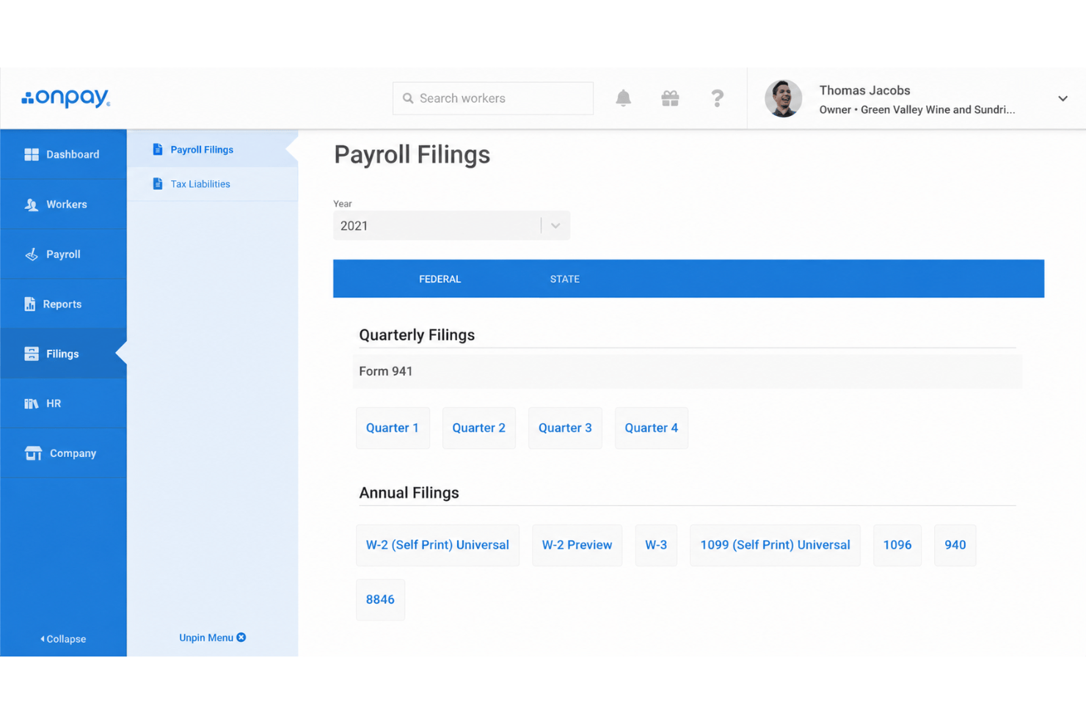Click the Reports chart document icon
The width and height of the screenshot is (1086, 724).
pos(29,304)
